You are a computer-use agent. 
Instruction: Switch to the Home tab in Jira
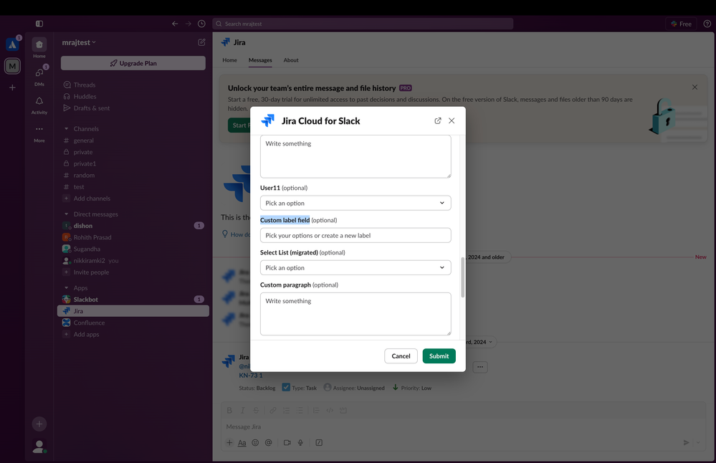[229, 60]
